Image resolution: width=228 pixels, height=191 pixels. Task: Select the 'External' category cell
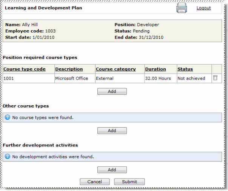120,79
